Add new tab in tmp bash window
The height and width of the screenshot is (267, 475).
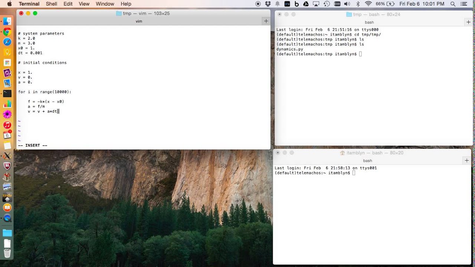[468, 22]
